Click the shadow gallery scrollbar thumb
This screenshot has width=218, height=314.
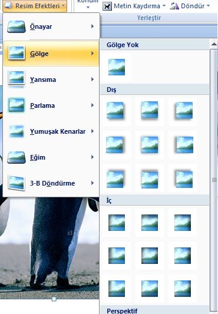click(214, 180)
